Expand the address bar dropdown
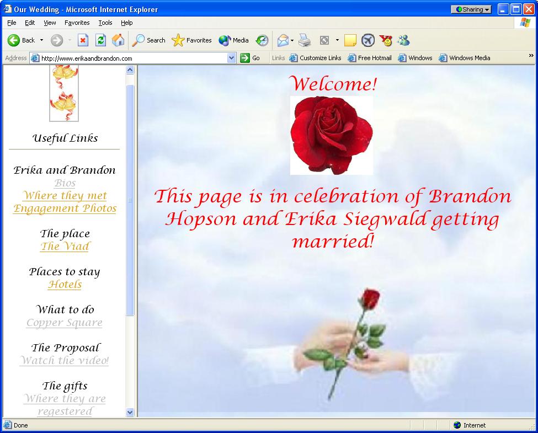538x433 pixels. pyautogui.click(x=232, y=58)
